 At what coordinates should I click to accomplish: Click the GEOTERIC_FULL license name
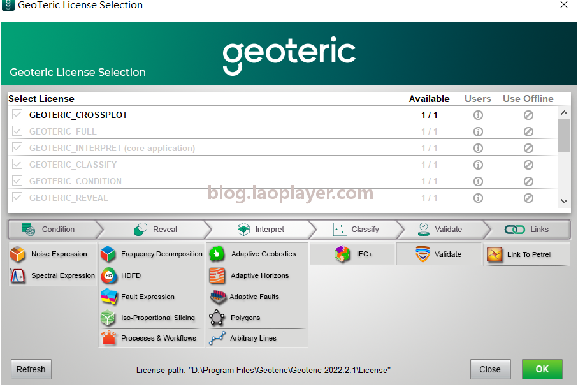click(62, 131)
